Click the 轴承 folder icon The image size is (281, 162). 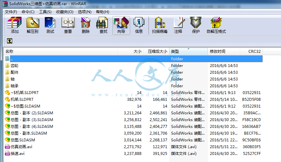pos(7,86)
